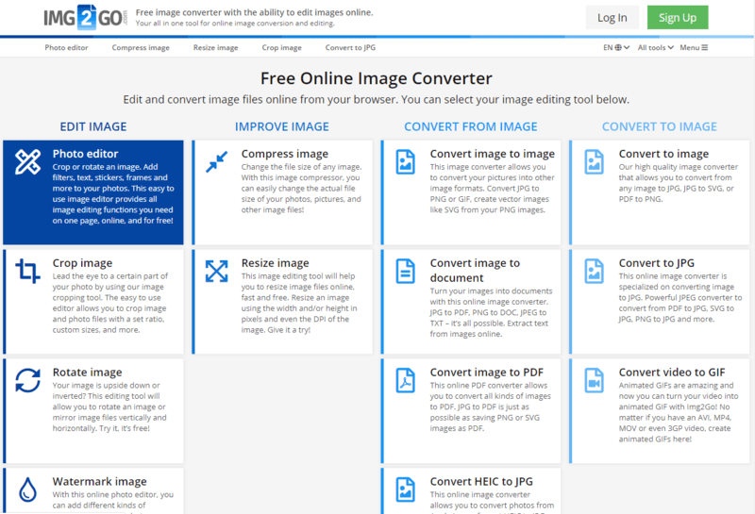This screenshot has height=514, width=755.
Task: Open the Photo editor card title
Action: [x=85, y=154]
